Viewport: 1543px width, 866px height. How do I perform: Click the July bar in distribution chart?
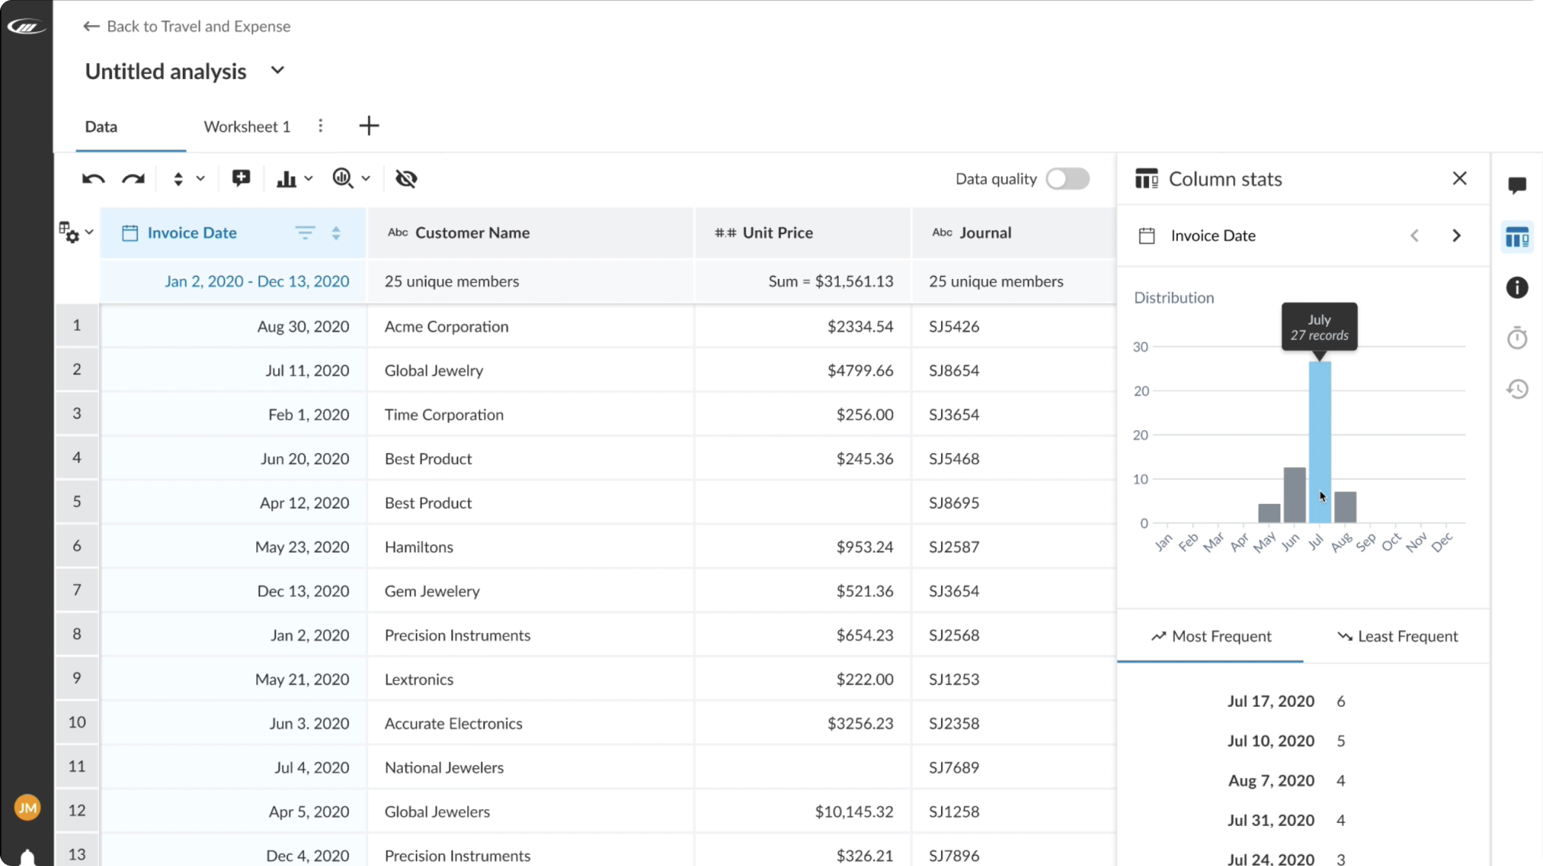click(1319, 442)
